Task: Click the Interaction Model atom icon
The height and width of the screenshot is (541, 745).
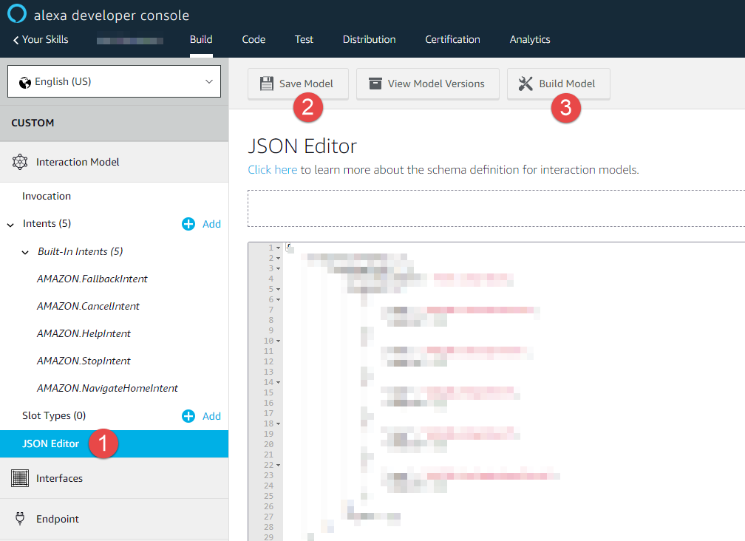Action: [20, 162]
